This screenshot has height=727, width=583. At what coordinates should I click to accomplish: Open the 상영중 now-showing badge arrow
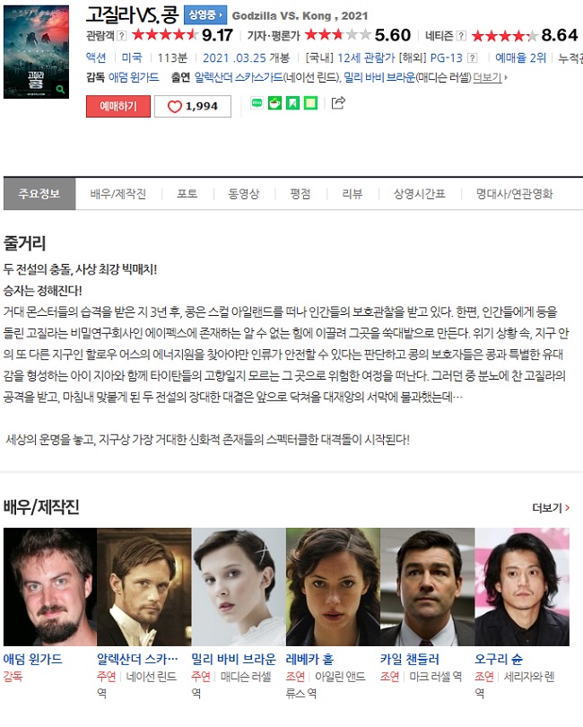click(205, 15)
